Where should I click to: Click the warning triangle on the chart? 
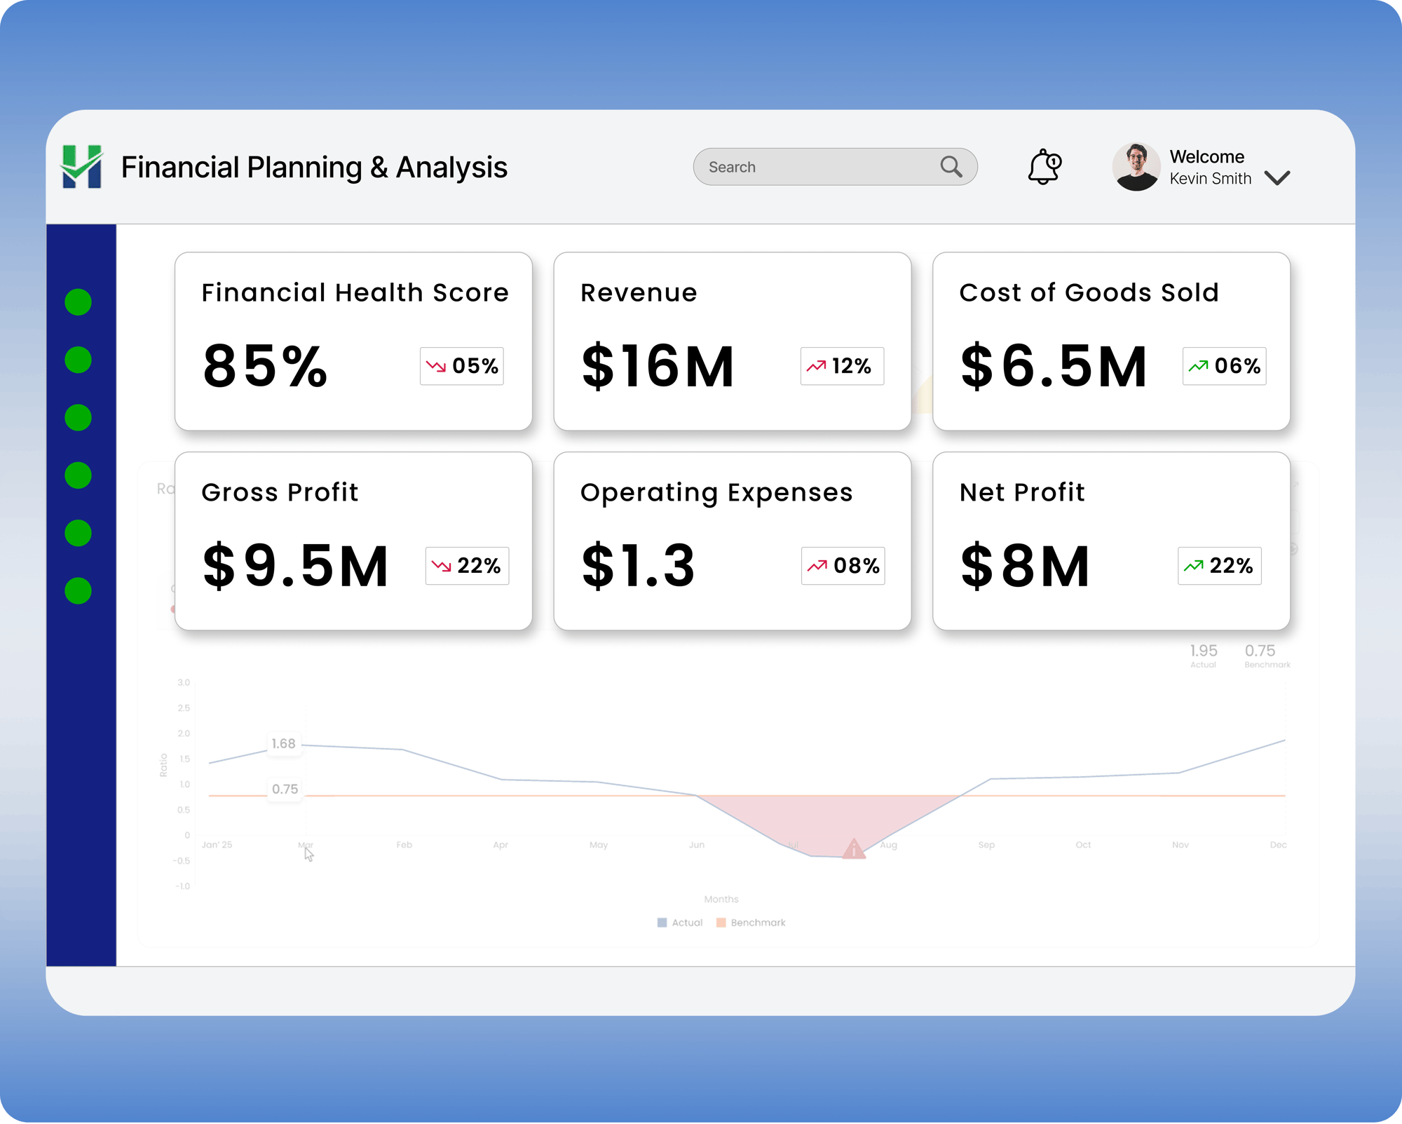(x=853, y=849)
